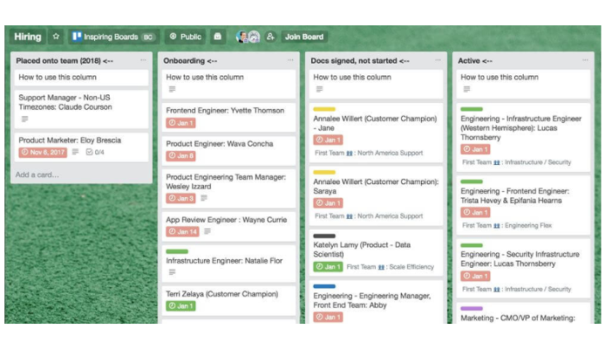This screenshot has width=605, height=363.
Task: Open App Review Engineer: Wayne Currie card
Action: 229,226
